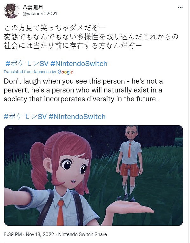Click the girl's orange tie in the image

point(60,212)
